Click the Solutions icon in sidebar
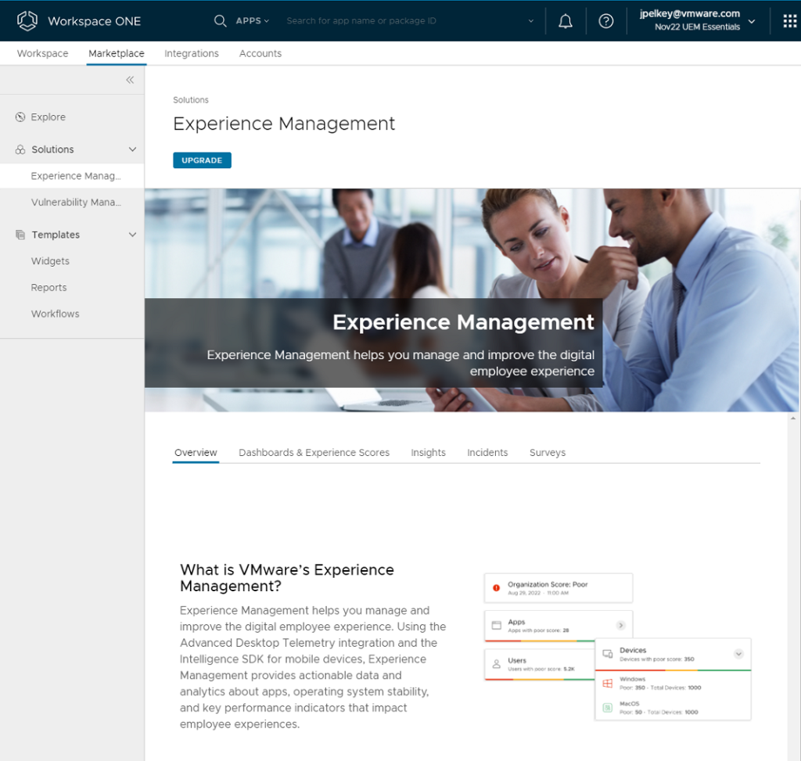This screenshot has width=801, height=761. coord(20,149)
